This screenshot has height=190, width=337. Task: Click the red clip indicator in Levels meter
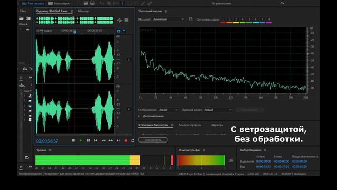click(x=172, y=160)
